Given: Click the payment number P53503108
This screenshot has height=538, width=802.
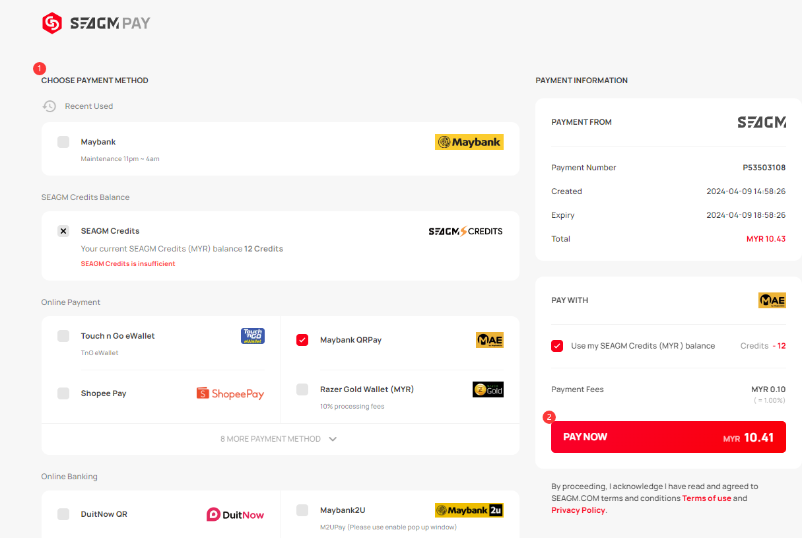Looking at the screenshot, I should coord(764,168).
